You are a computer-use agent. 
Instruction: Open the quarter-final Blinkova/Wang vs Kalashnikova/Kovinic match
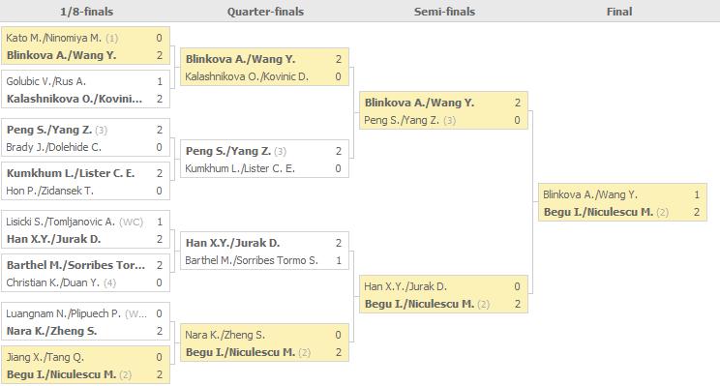264,68
